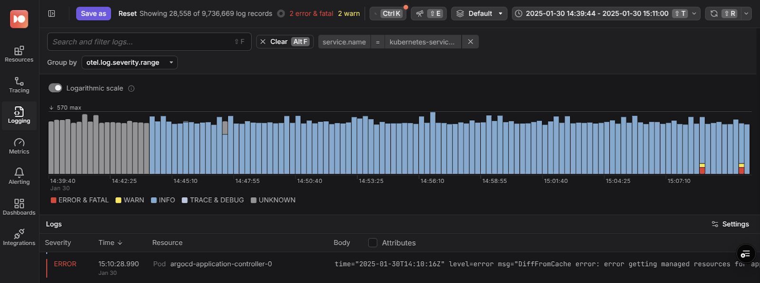
Task: Toggle UNKNOWN legend series
Action: (273, 200)
